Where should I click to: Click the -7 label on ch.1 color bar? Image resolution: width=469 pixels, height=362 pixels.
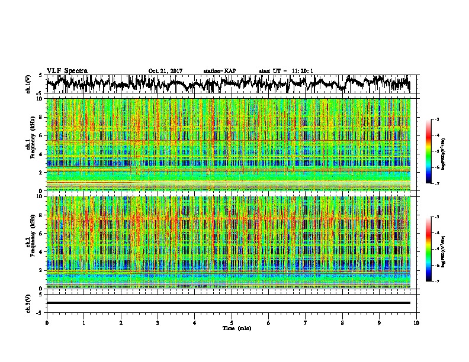click(437, 183)
